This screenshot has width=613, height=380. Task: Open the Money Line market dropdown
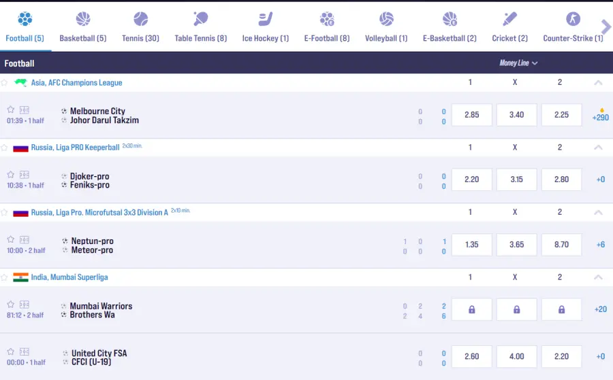pyautogui.click(x=518, y=63)
